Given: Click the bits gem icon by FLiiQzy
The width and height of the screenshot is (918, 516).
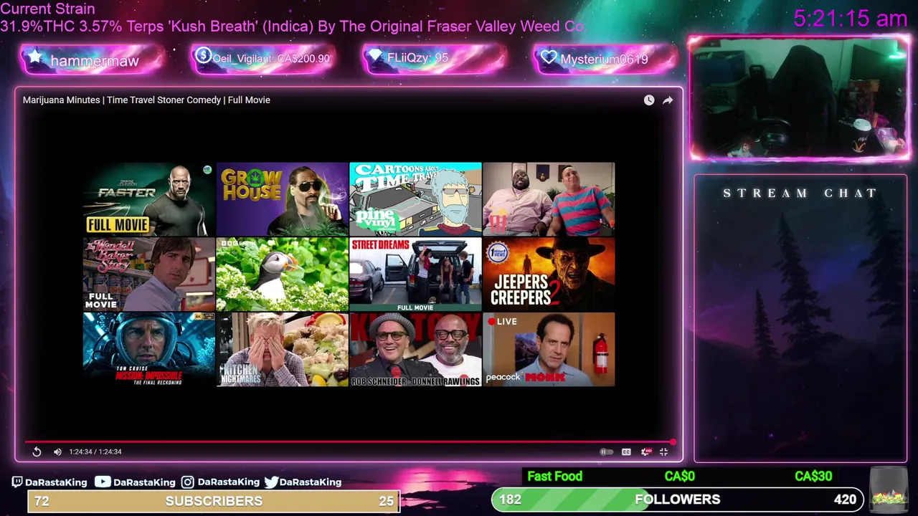Looking at the screenshot, I should (376, 55).
